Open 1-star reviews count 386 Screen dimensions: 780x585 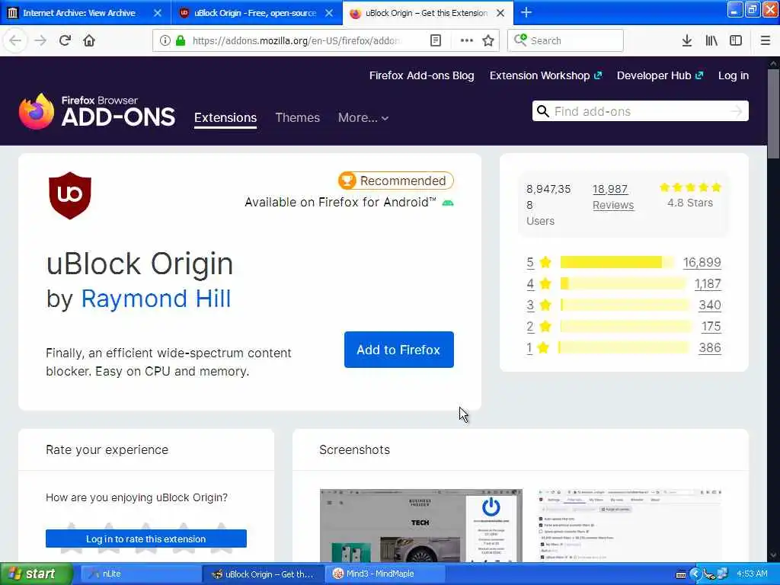(x=709, y=347)
